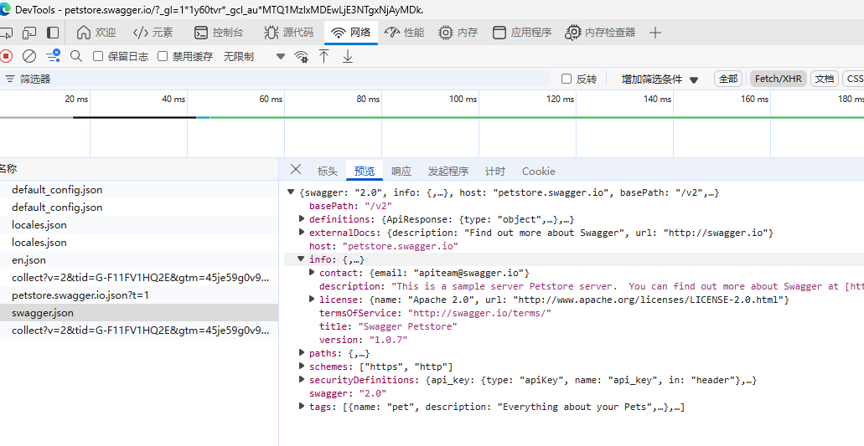Image resolution: width=864 pixels, height=446 pixels.
Task: Expand the paths node in preview
Action: [302, 352]
